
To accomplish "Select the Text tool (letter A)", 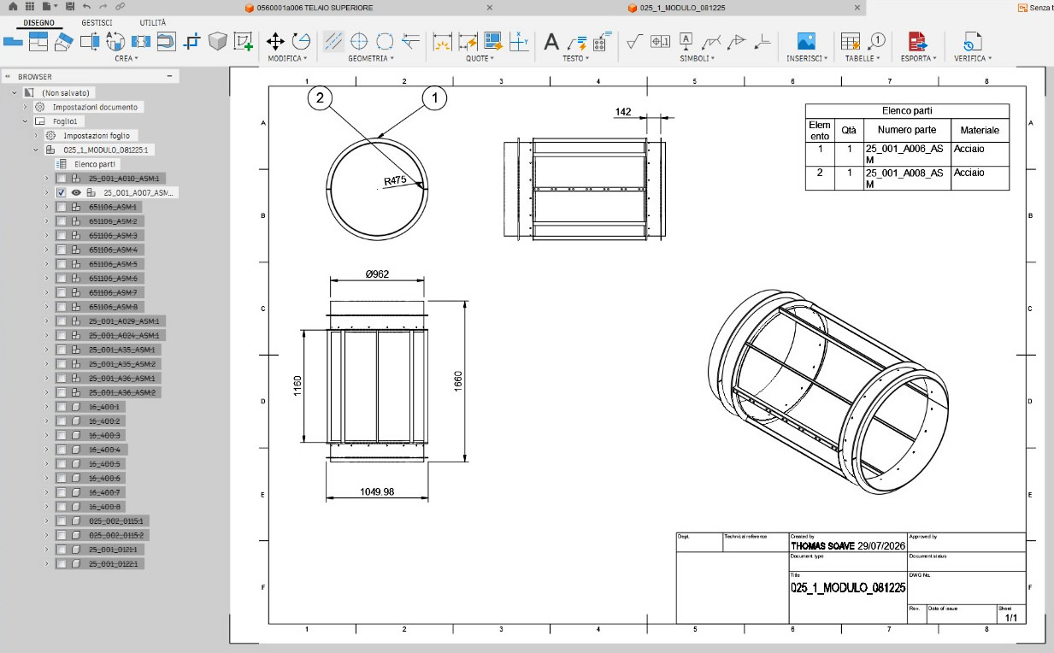I will pos(552,41).
